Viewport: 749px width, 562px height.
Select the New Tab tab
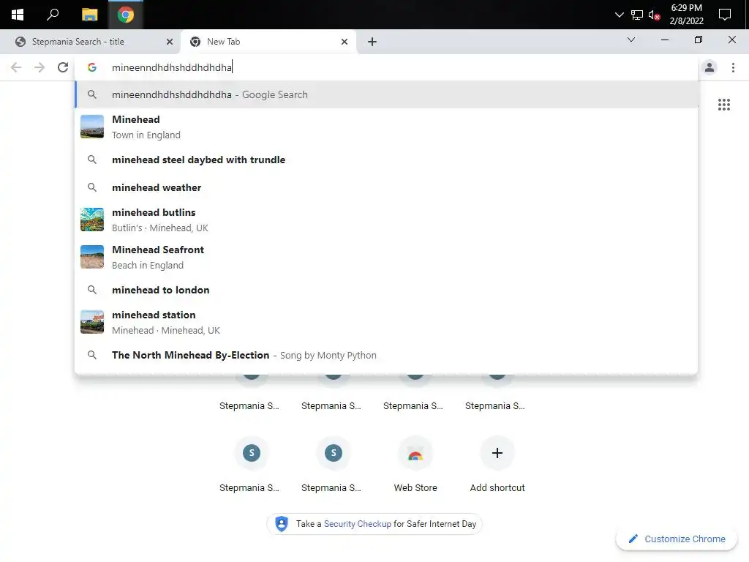coord(268,42)
